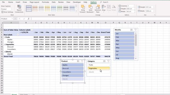Select Mar in Months slicer
Viewport: 170px width, 95px height.
pos(125,41)
